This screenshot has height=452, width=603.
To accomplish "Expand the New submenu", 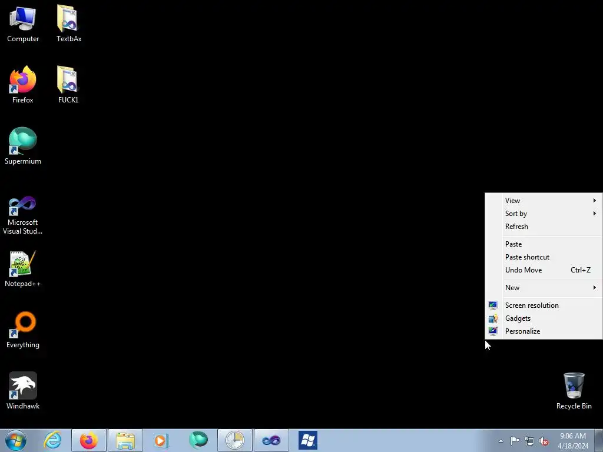I will 544,288.
